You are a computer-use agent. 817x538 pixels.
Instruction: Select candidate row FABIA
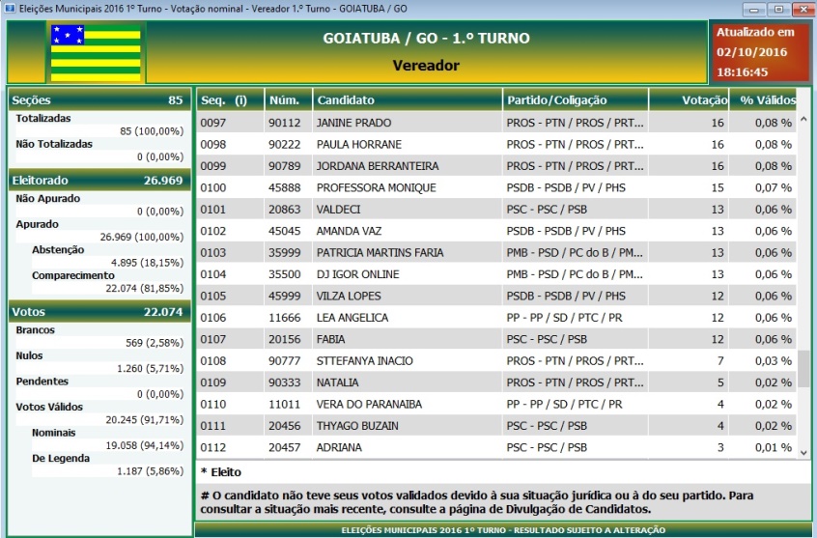click(496, 339)
